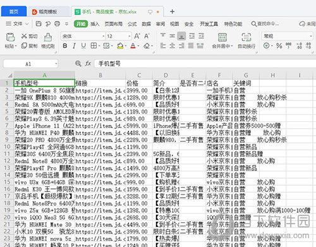
Task: Click the Save icon in quick toolbar
Action: coord(39,23)
